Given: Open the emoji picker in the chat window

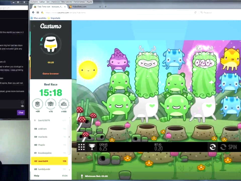Looking at the screenshot, I should [x=22, y=102].
